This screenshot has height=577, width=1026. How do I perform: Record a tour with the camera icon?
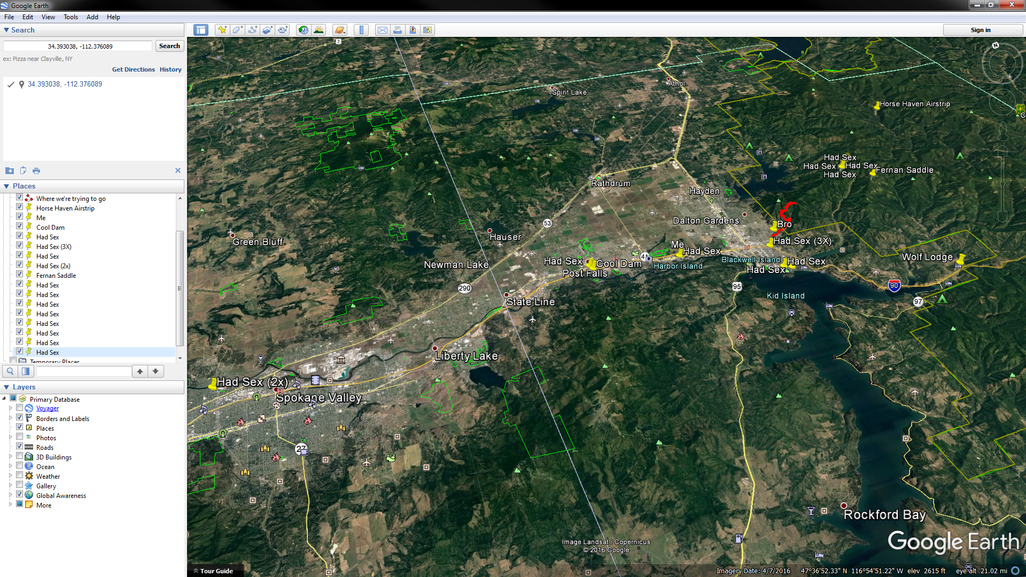(x=283, y=30)
